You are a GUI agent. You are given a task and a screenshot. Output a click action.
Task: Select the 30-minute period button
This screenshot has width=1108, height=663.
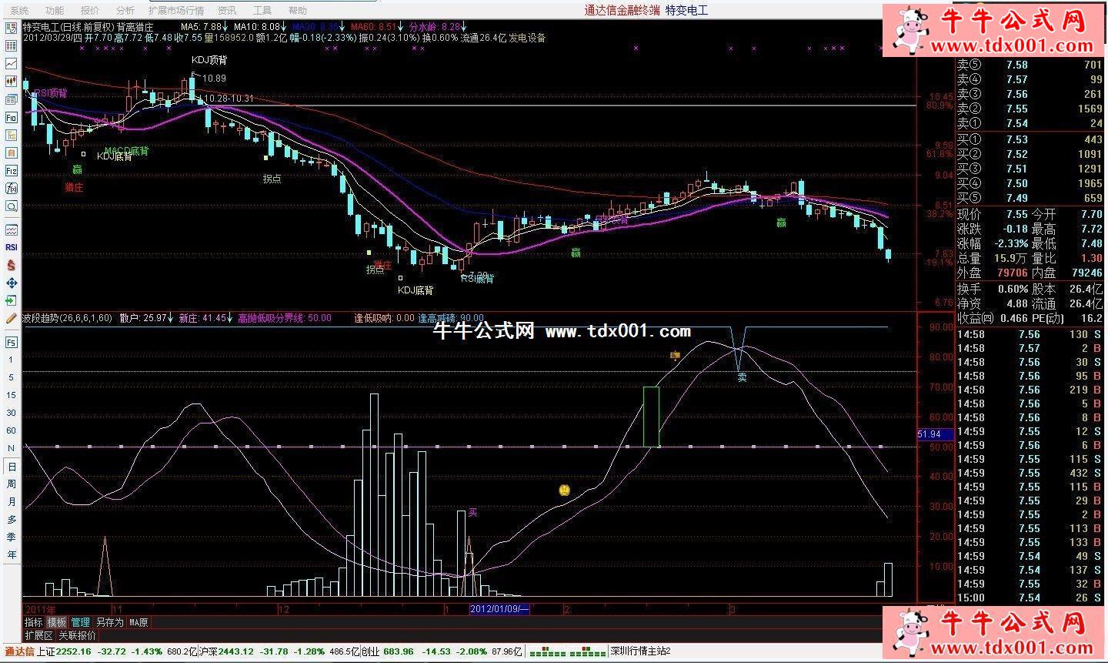(12, 414)
